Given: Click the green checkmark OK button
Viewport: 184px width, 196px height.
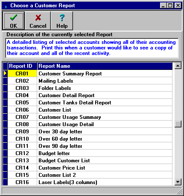Looking at the screenshot, I should [x=14, y=21].
